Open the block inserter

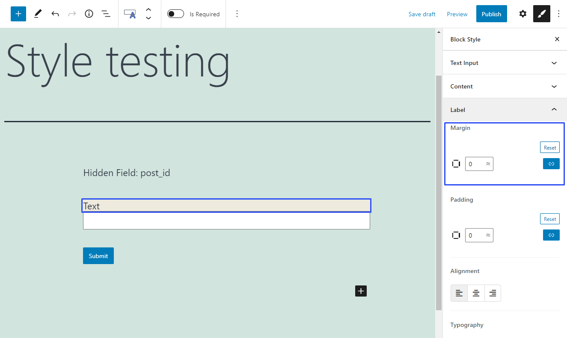18,14
